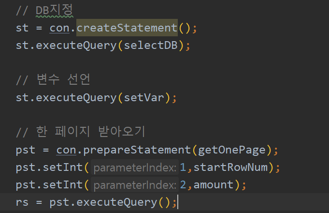Click the parameterIndex hint before 2
The image size is (329, 213).
(135, 185)
